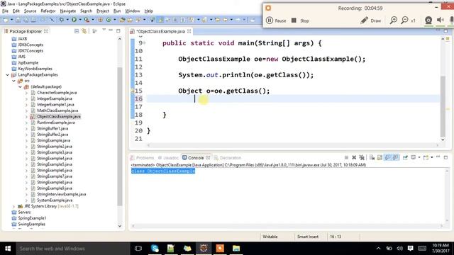Open the Run dropdown arrow beside play icon
The width and height of the screenshot is (454, 255).
coord(80,20)
